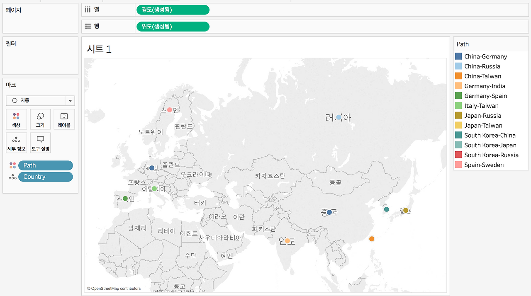Image resolution: width=531 pixels, height=296 pixels.
Task: Select South Korea-Russia legend label
Action: [x=491, y=155]
